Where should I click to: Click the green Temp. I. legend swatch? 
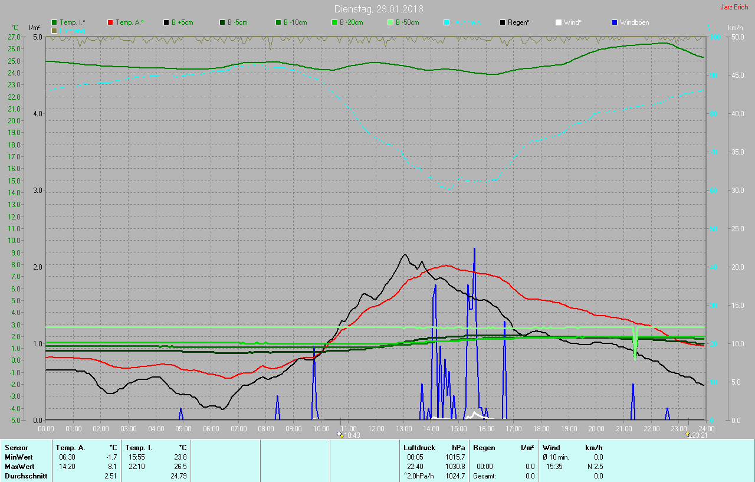tap(54, 22)
